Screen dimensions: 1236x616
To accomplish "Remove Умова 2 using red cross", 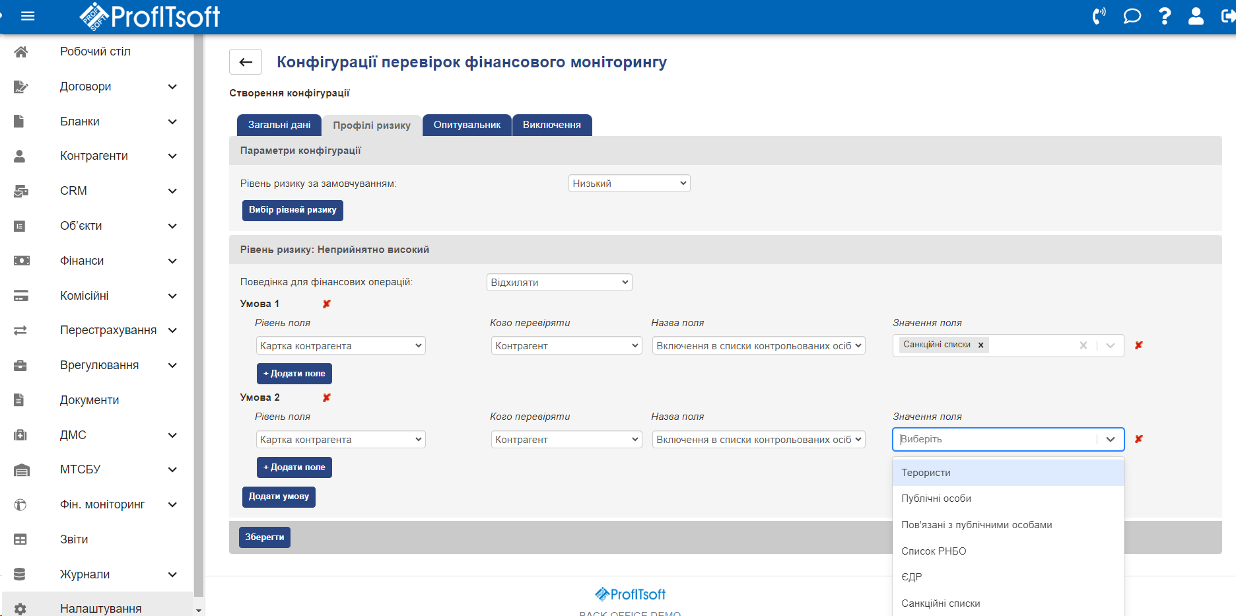I will pyautogui.click(x=326, y=397).
